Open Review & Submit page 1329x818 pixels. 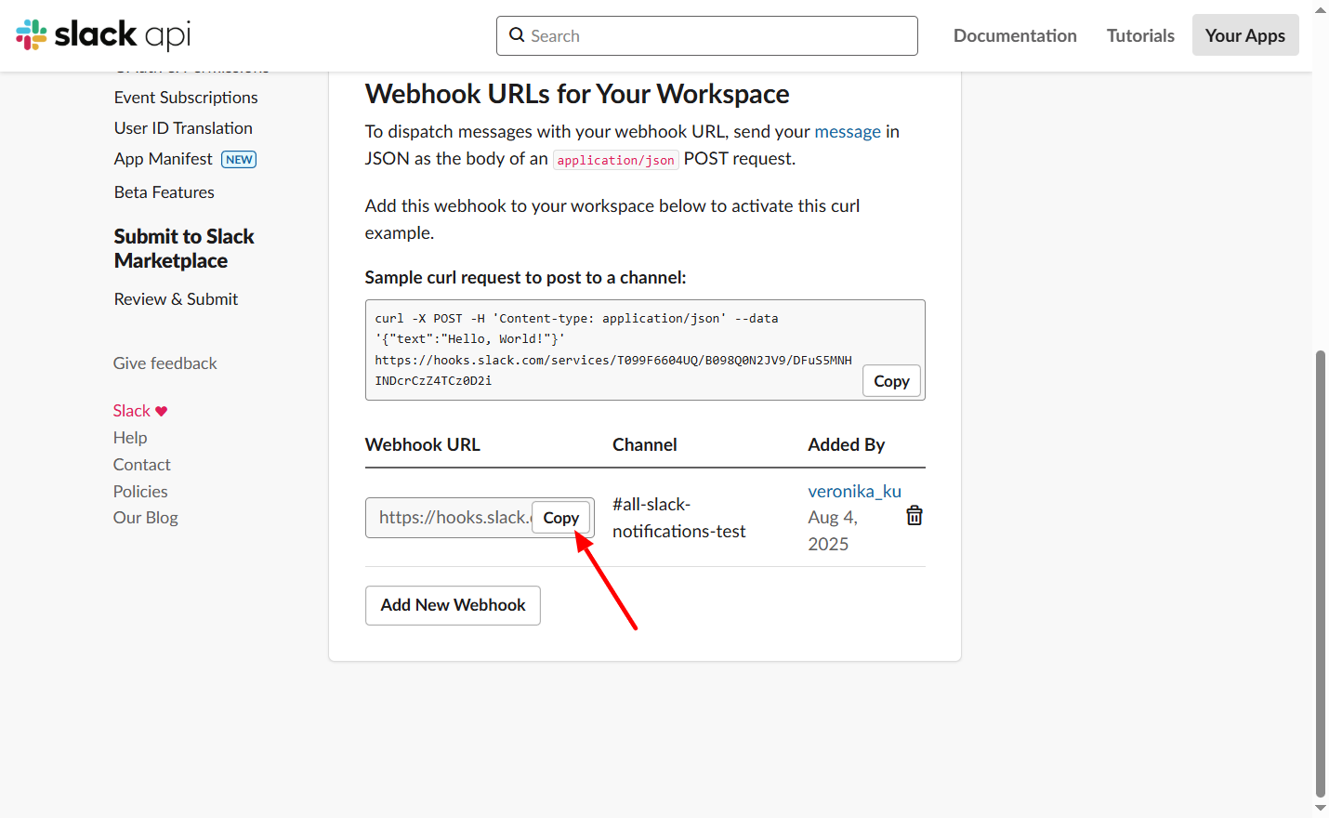[x=176, y=299]
